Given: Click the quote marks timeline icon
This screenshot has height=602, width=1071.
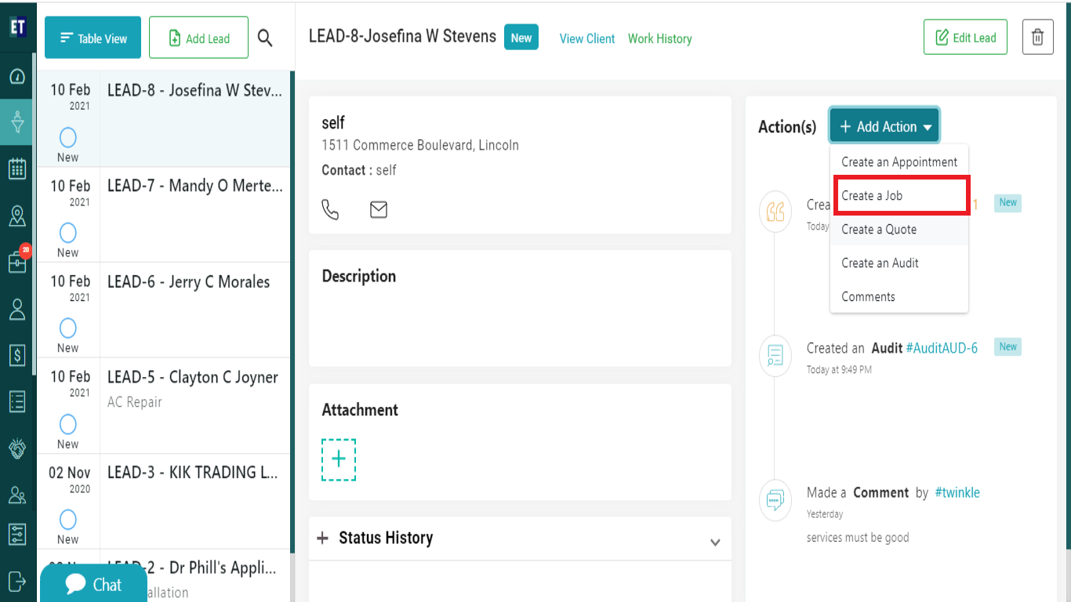Looking at the screenshot, I should (775, 212).
